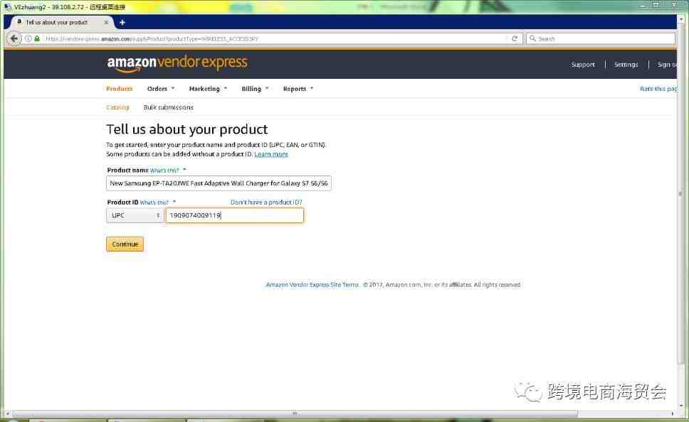The width and height of the screenshot is (689, 422).
Task: Expand the Orders dropdown menu
Action: tap(161, 89)
